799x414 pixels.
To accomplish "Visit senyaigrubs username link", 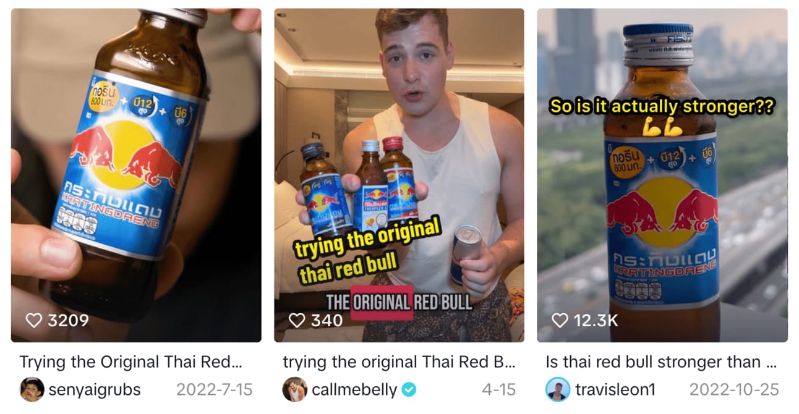I will (95, 390).
